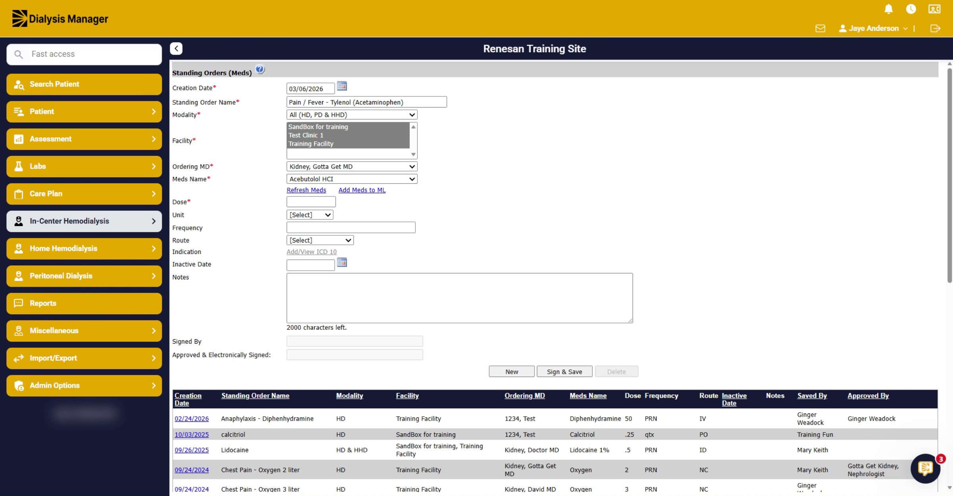Image resolution: width=953 pixels, height=496 pixels.
Task: Click Add Meds to ML link
Action: (x=362, y=190)
